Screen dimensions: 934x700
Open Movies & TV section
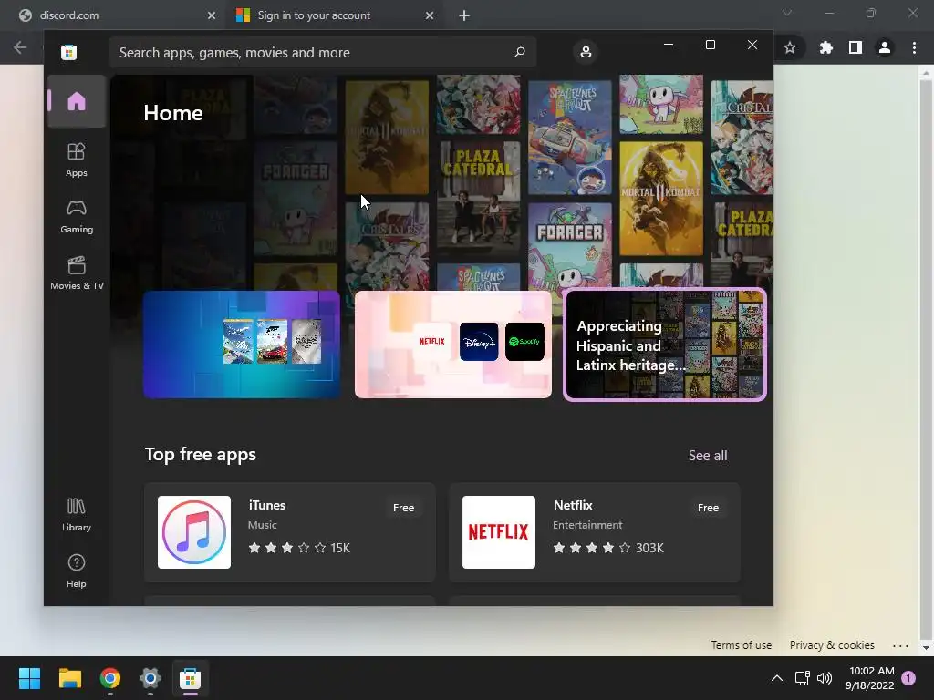77,273
